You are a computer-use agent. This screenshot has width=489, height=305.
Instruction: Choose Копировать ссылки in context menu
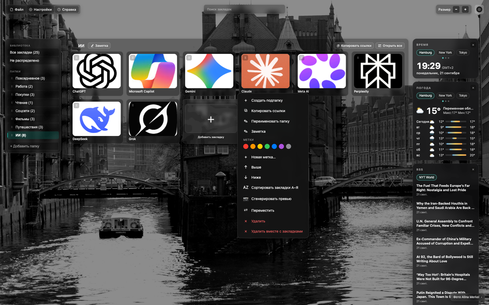coord(273,111)
